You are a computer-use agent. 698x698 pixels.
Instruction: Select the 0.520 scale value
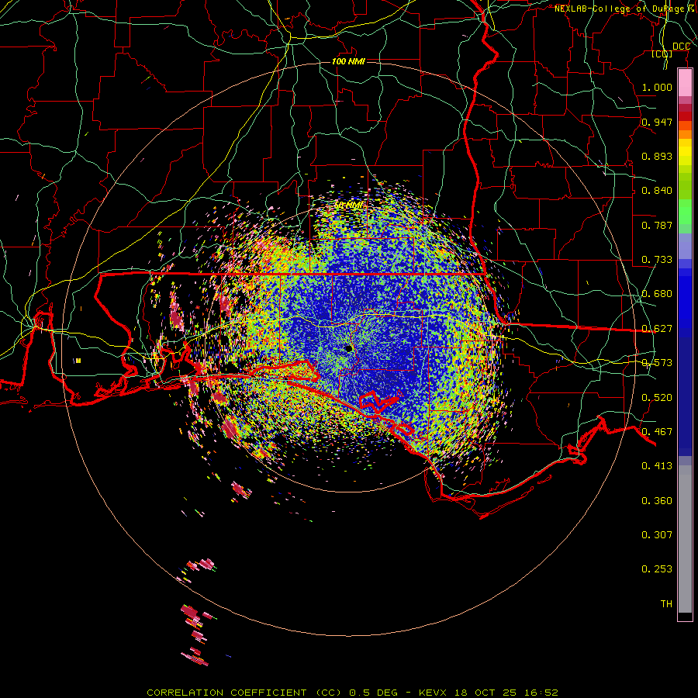(x=657, y=398)
